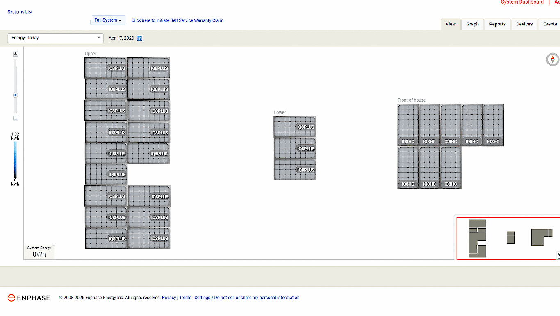
Task: Open the Energy: Today dropdown
Action: coord(55,38)
